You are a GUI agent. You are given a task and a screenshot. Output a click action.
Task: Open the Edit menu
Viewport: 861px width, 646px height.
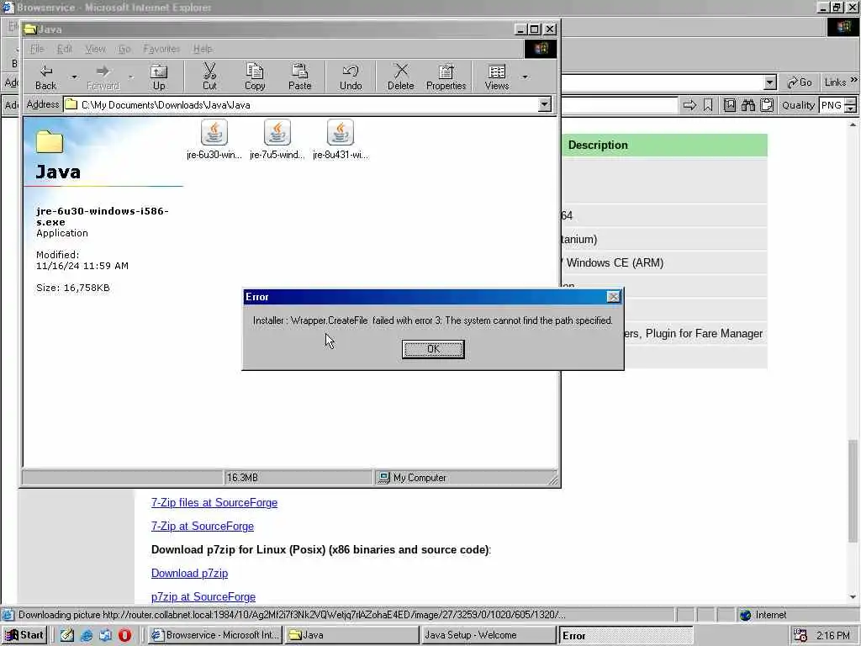point(65,49)
